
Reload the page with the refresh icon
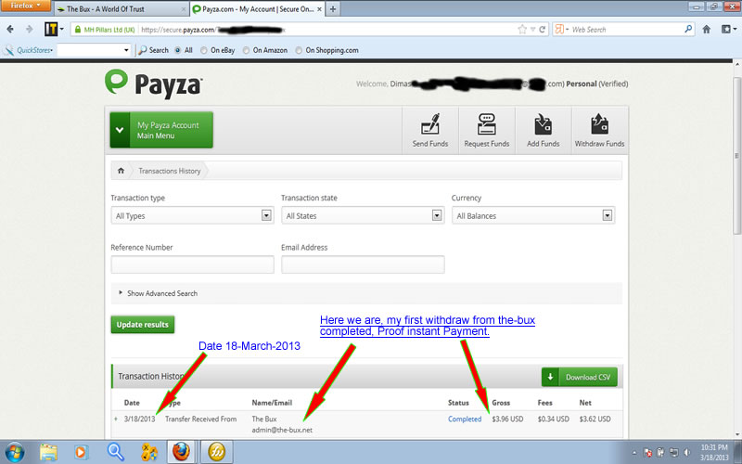coord(543,30)
